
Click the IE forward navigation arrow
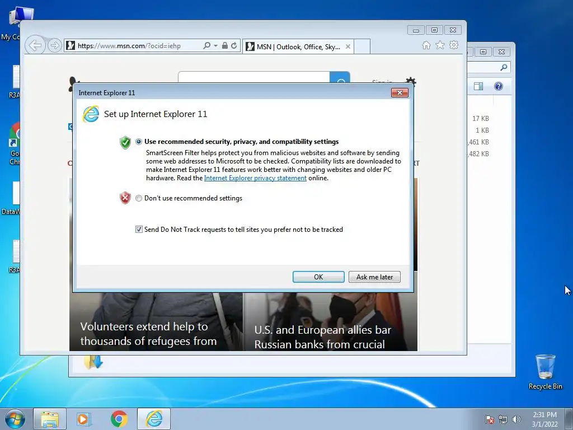pos(54,45)
